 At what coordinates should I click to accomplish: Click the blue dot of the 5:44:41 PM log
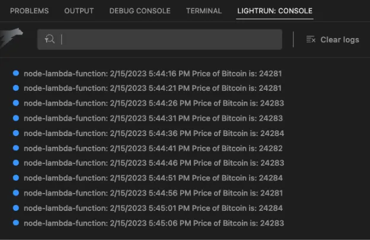[16, 148]
